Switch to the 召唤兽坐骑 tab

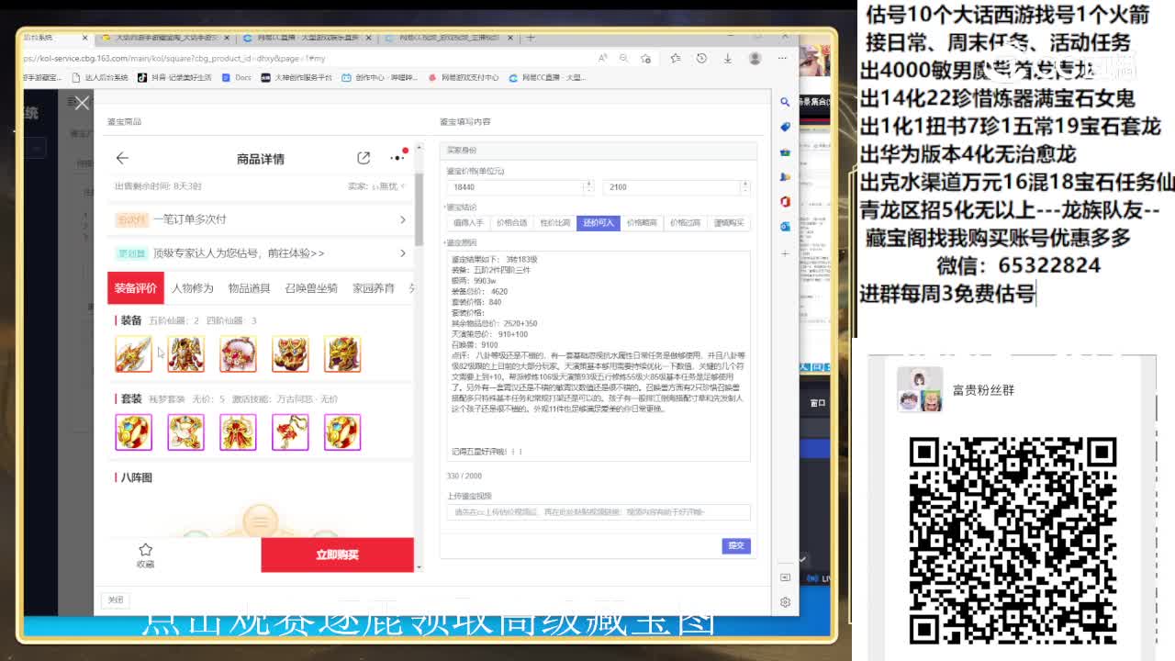(311, 288)
